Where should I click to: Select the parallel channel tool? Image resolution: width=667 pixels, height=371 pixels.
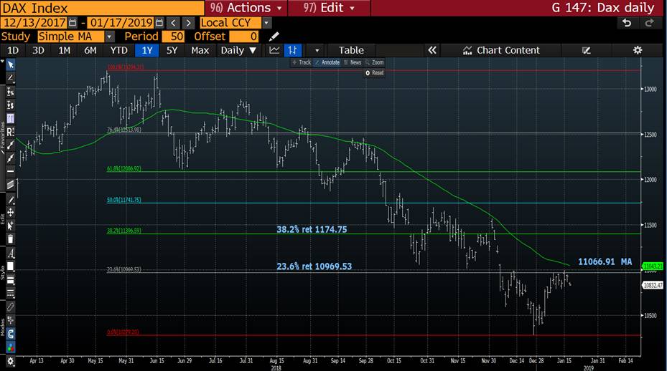pyautogui.click(x=11, y=185)
